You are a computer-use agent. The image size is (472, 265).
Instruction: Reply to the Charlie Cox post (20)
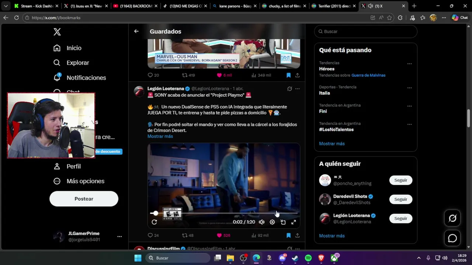pos(153,75)
